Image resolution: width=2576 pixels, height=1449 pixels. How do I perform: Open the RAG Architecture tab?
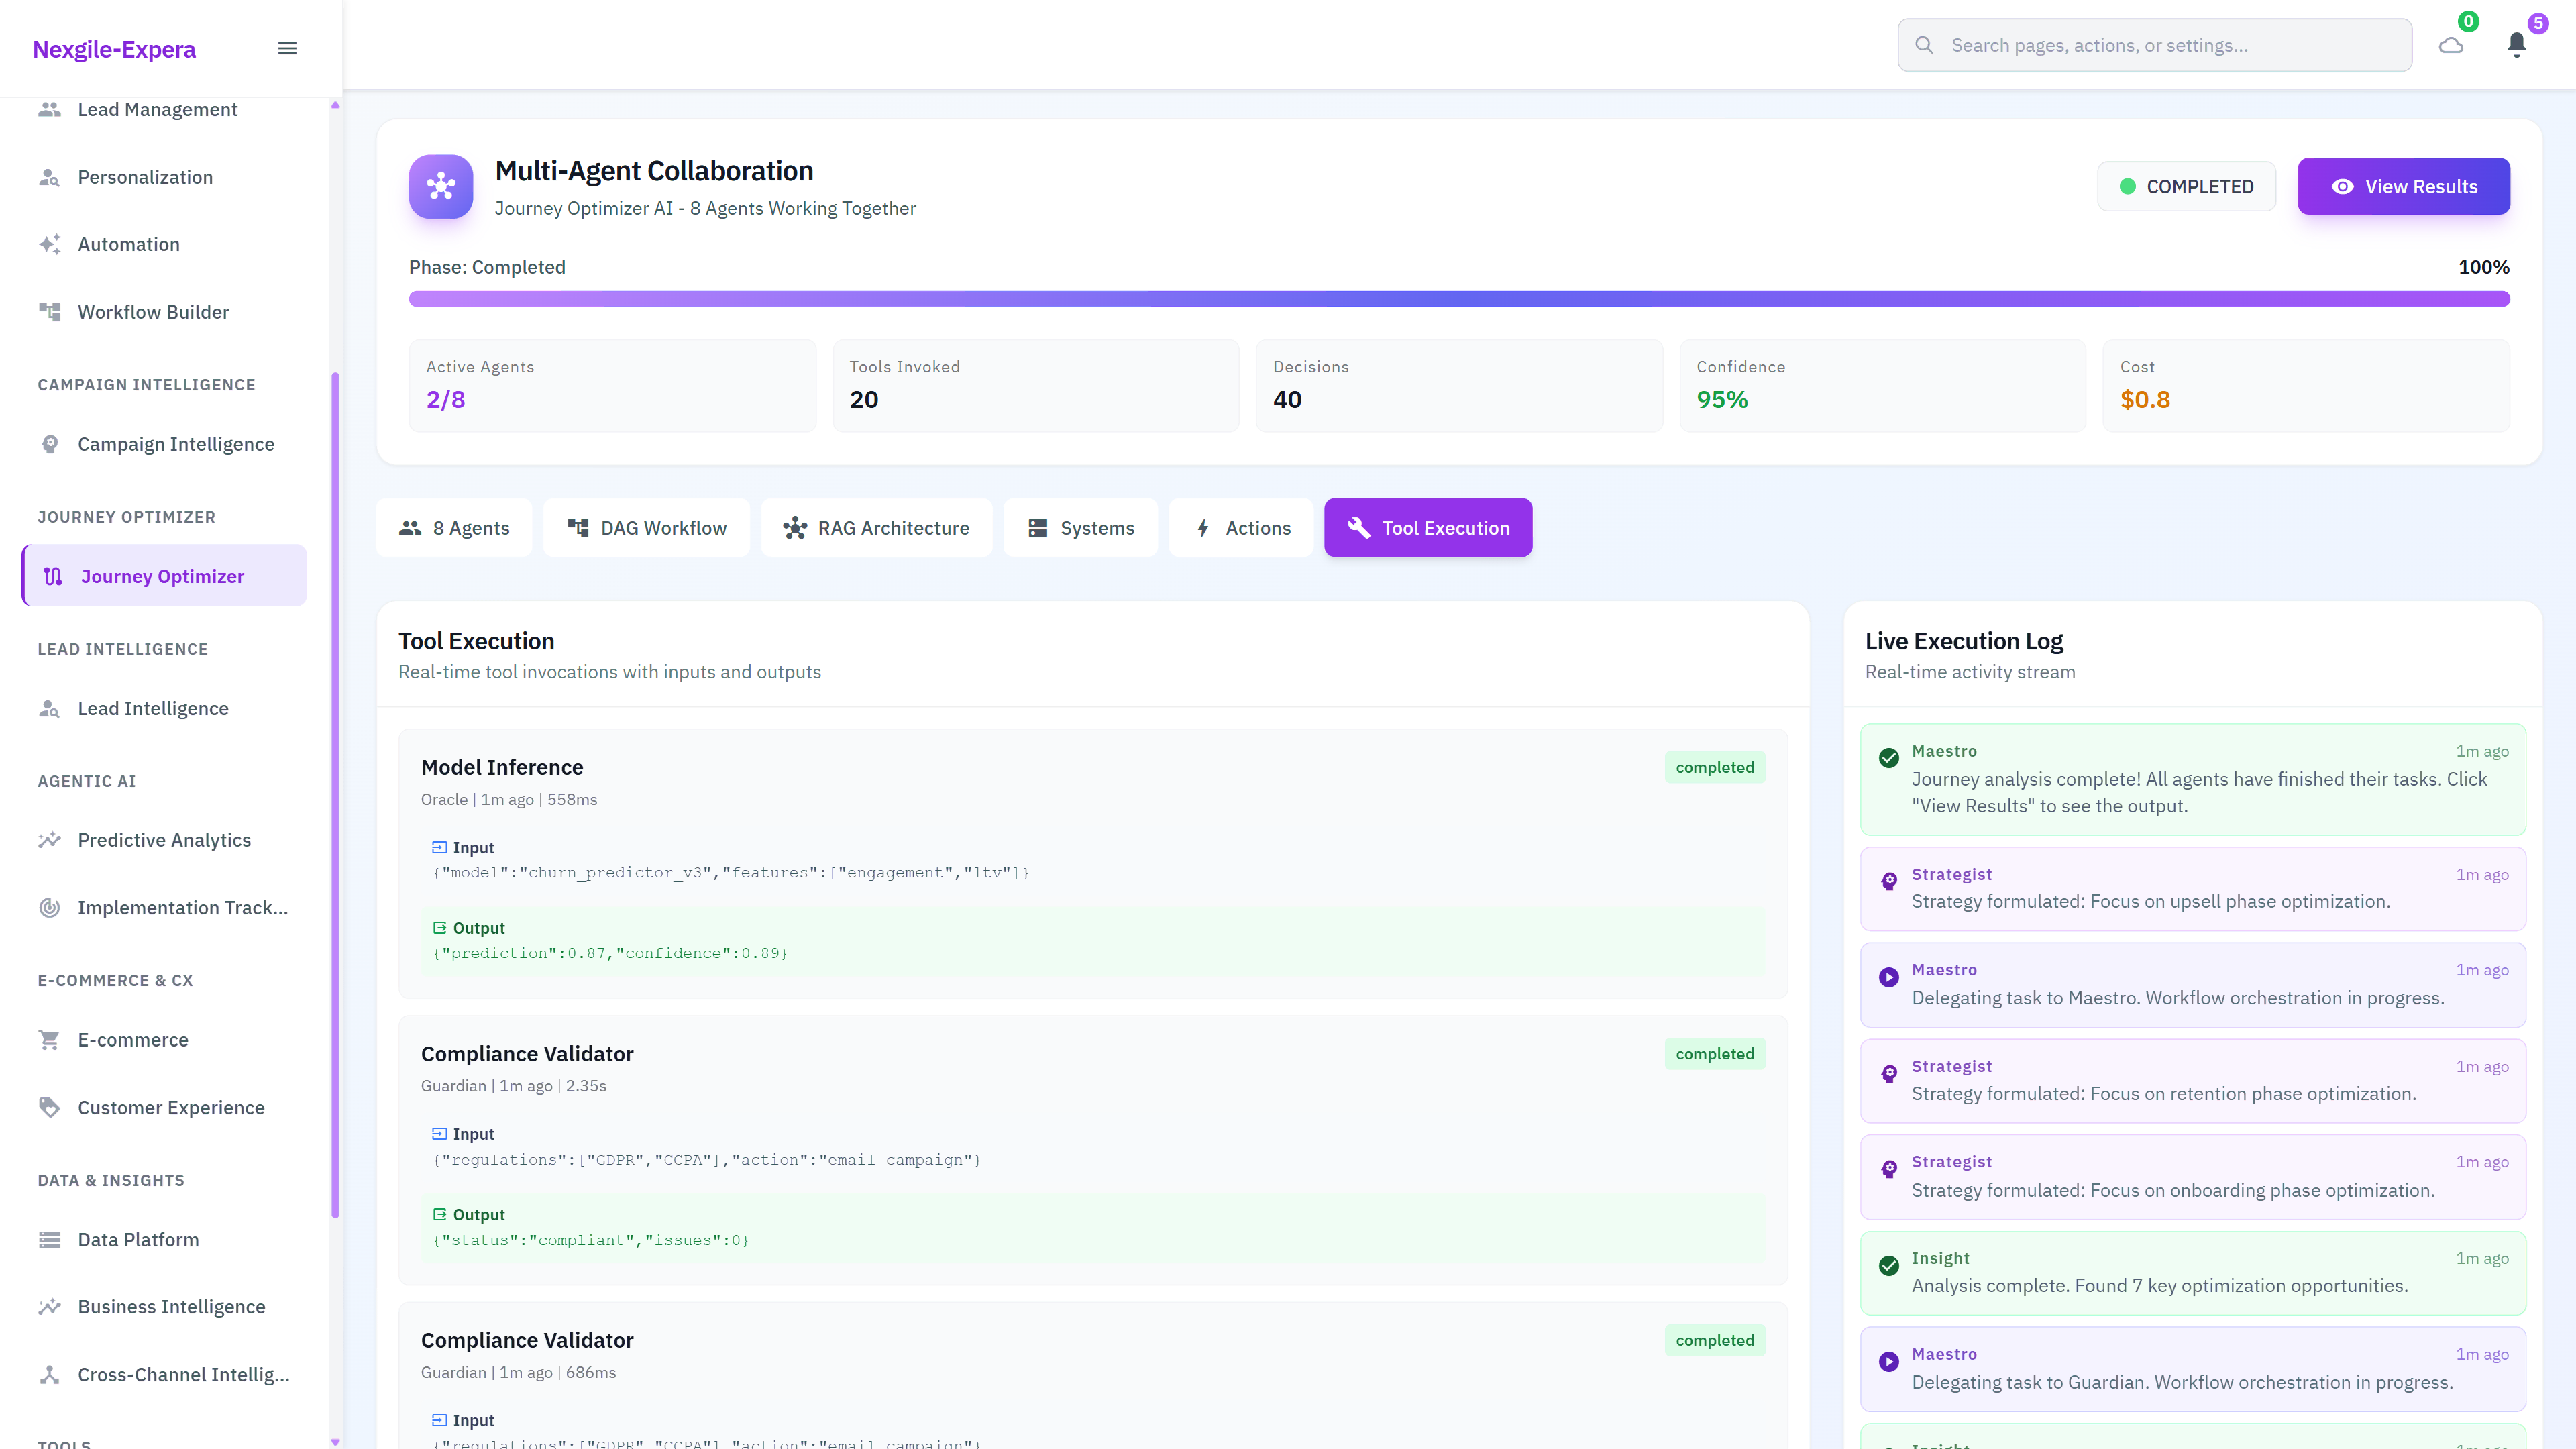(x=876, y=527)
